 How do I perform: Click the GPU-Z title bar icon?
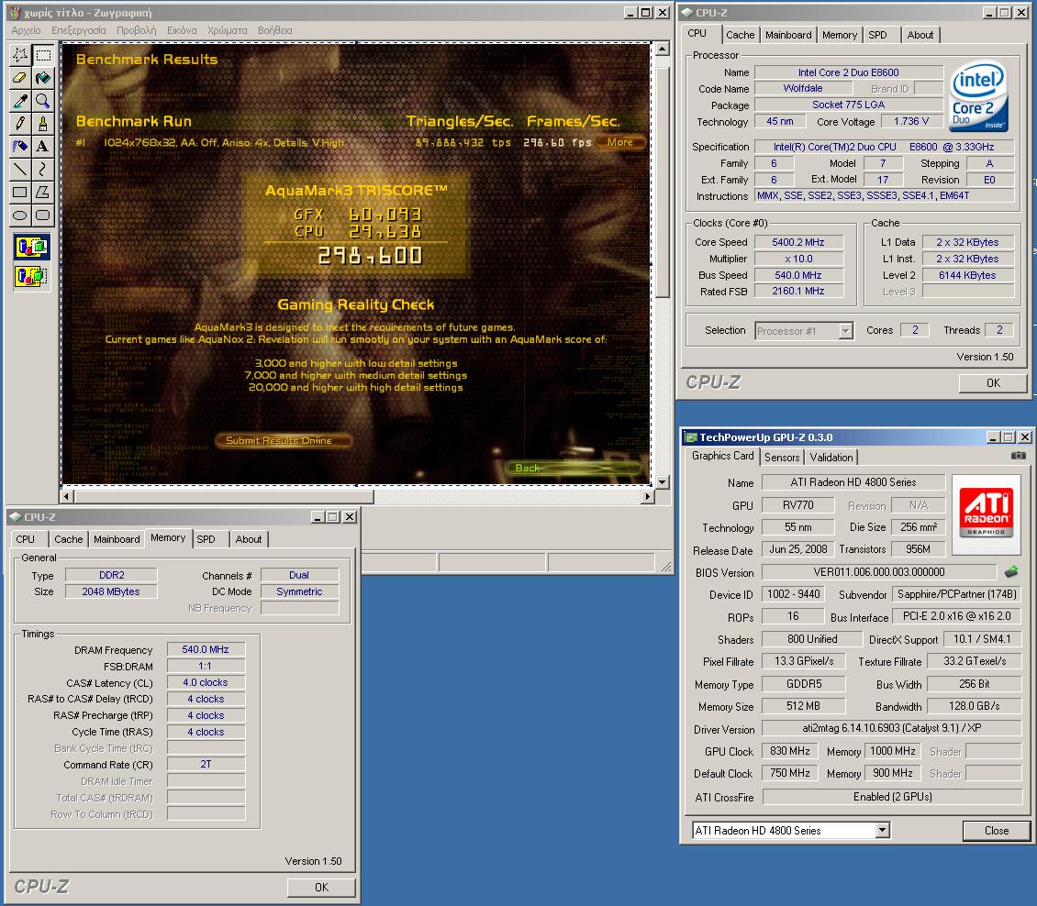(691, 437)
